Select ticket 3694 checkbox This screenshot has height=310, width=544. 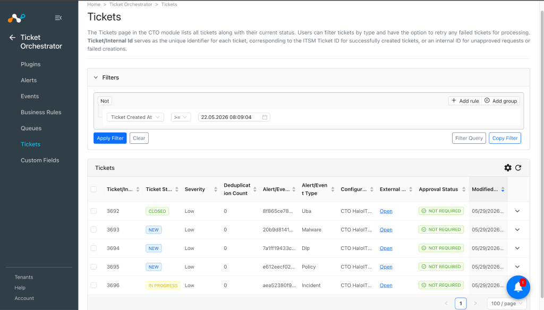coord(93,248)
